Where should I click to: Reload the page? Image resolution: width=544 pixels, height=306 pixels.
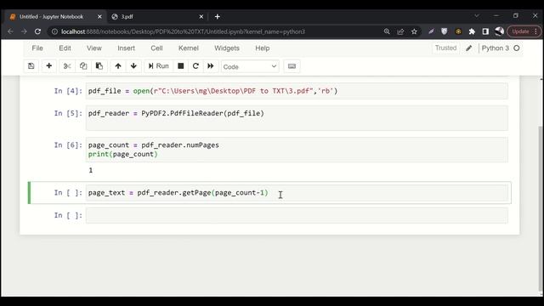(x=37, y=31)
